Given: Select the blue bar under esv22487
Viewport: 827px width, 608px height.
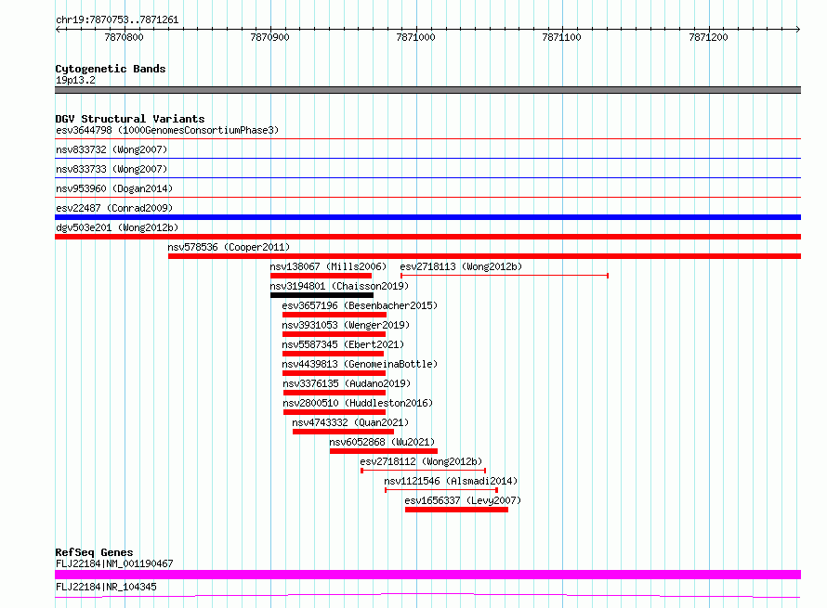Looking at the screenshot, I should (x=427, y=217).
